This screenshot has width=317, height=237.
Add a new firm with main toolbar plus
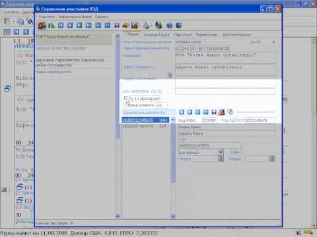click(98, 26)
